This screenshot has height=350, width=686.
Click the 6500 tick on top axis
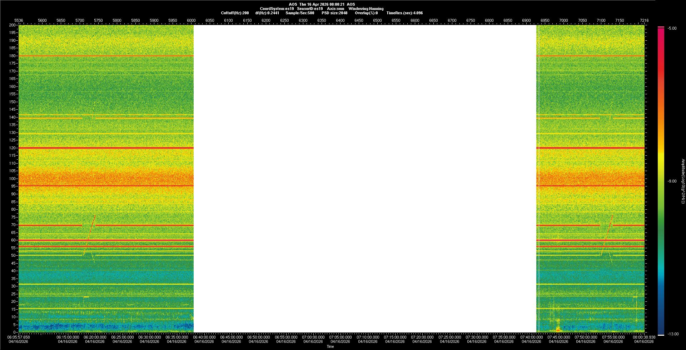click(377, 20)
